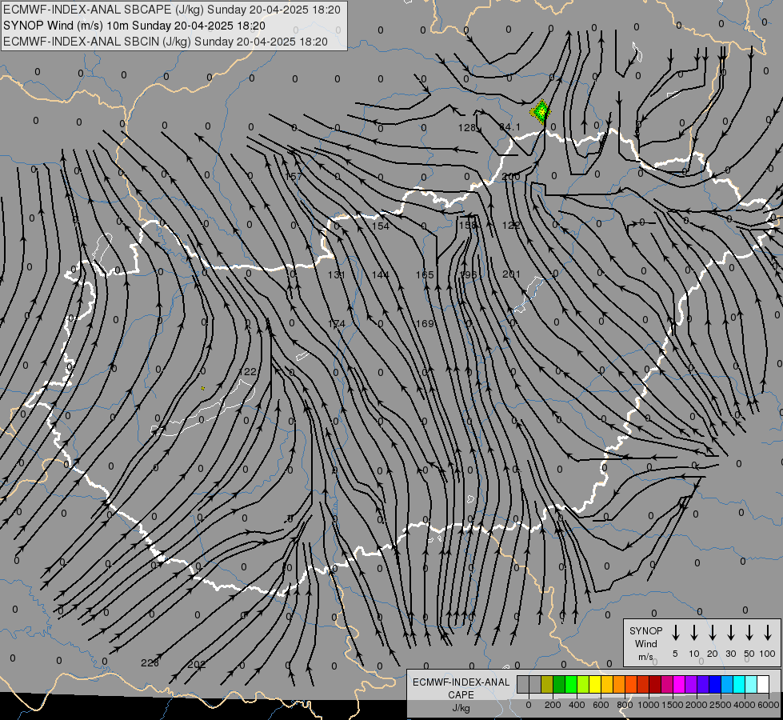Viewport: 783px width, 720px height.
Task: Click the 6000 tick label on CAPE scale
Action: coord(769,705)
